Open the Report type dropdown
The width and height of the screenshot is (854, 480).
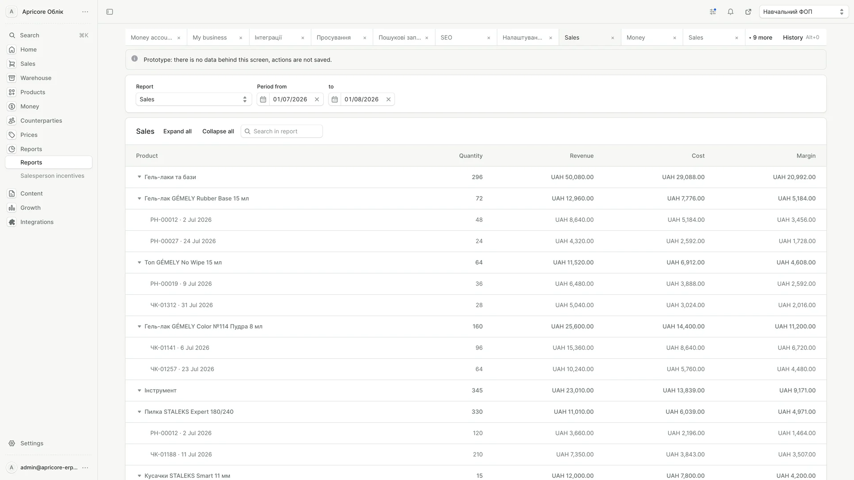(x=193, y=99)
